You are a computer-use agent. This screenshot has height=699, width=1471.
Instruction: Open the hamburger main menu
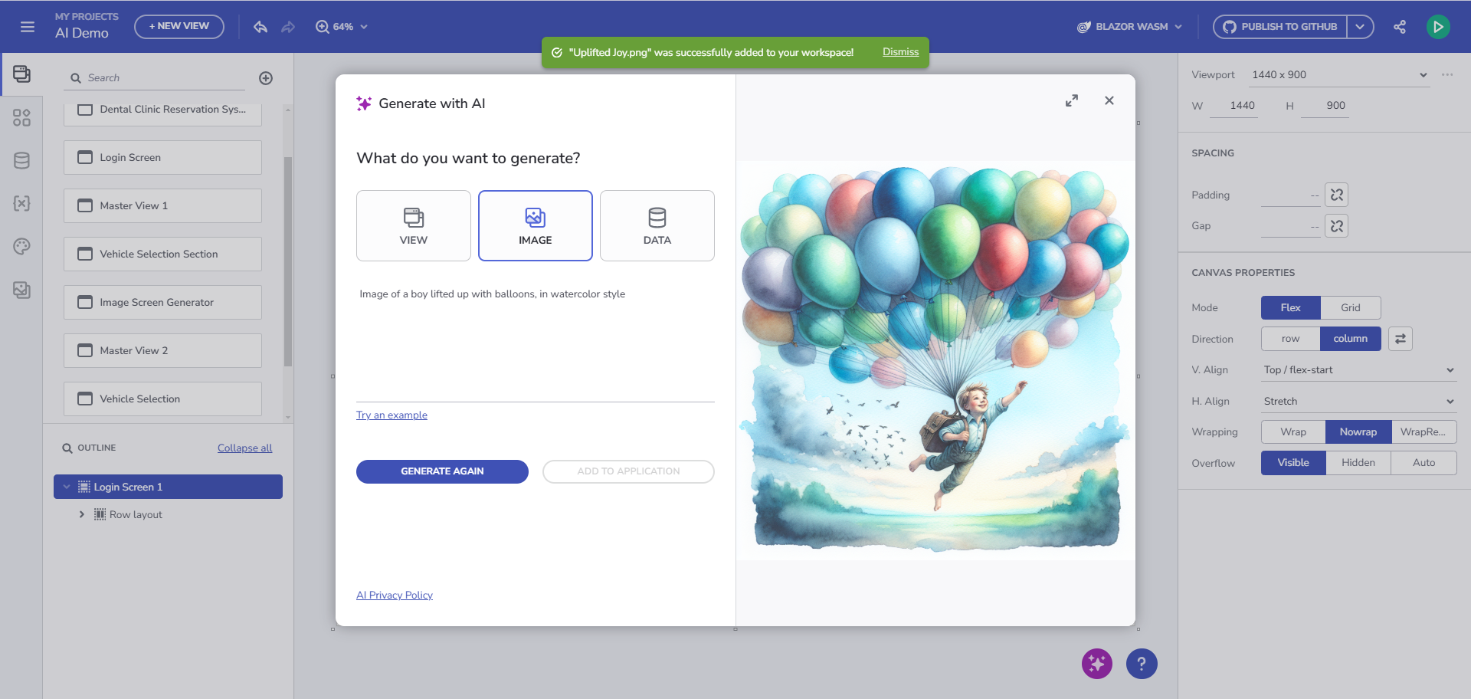point(28,27)
